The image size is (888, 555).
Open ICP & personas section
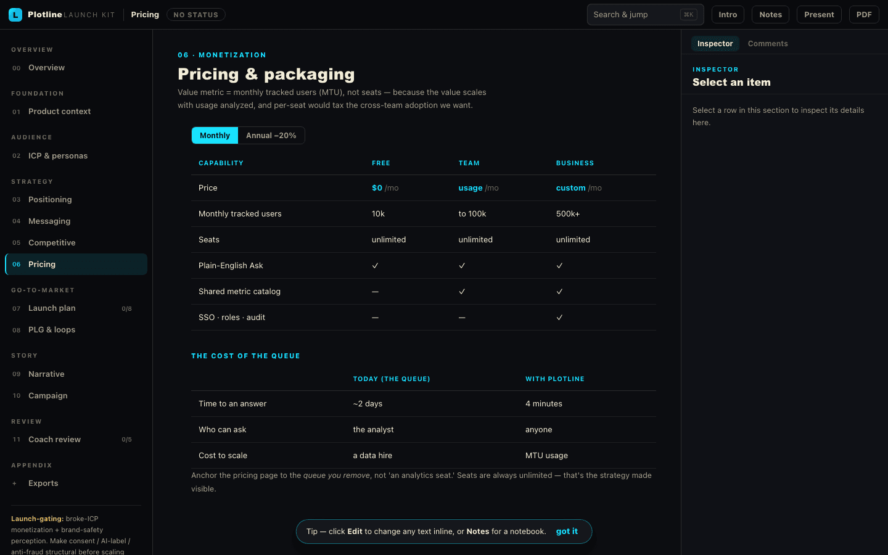tap(76, 156)
